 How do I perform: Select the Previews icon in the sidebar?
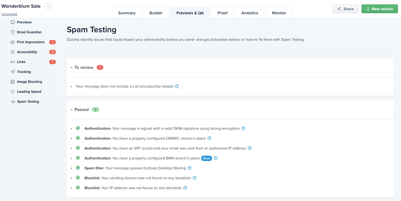pos(13,22)
